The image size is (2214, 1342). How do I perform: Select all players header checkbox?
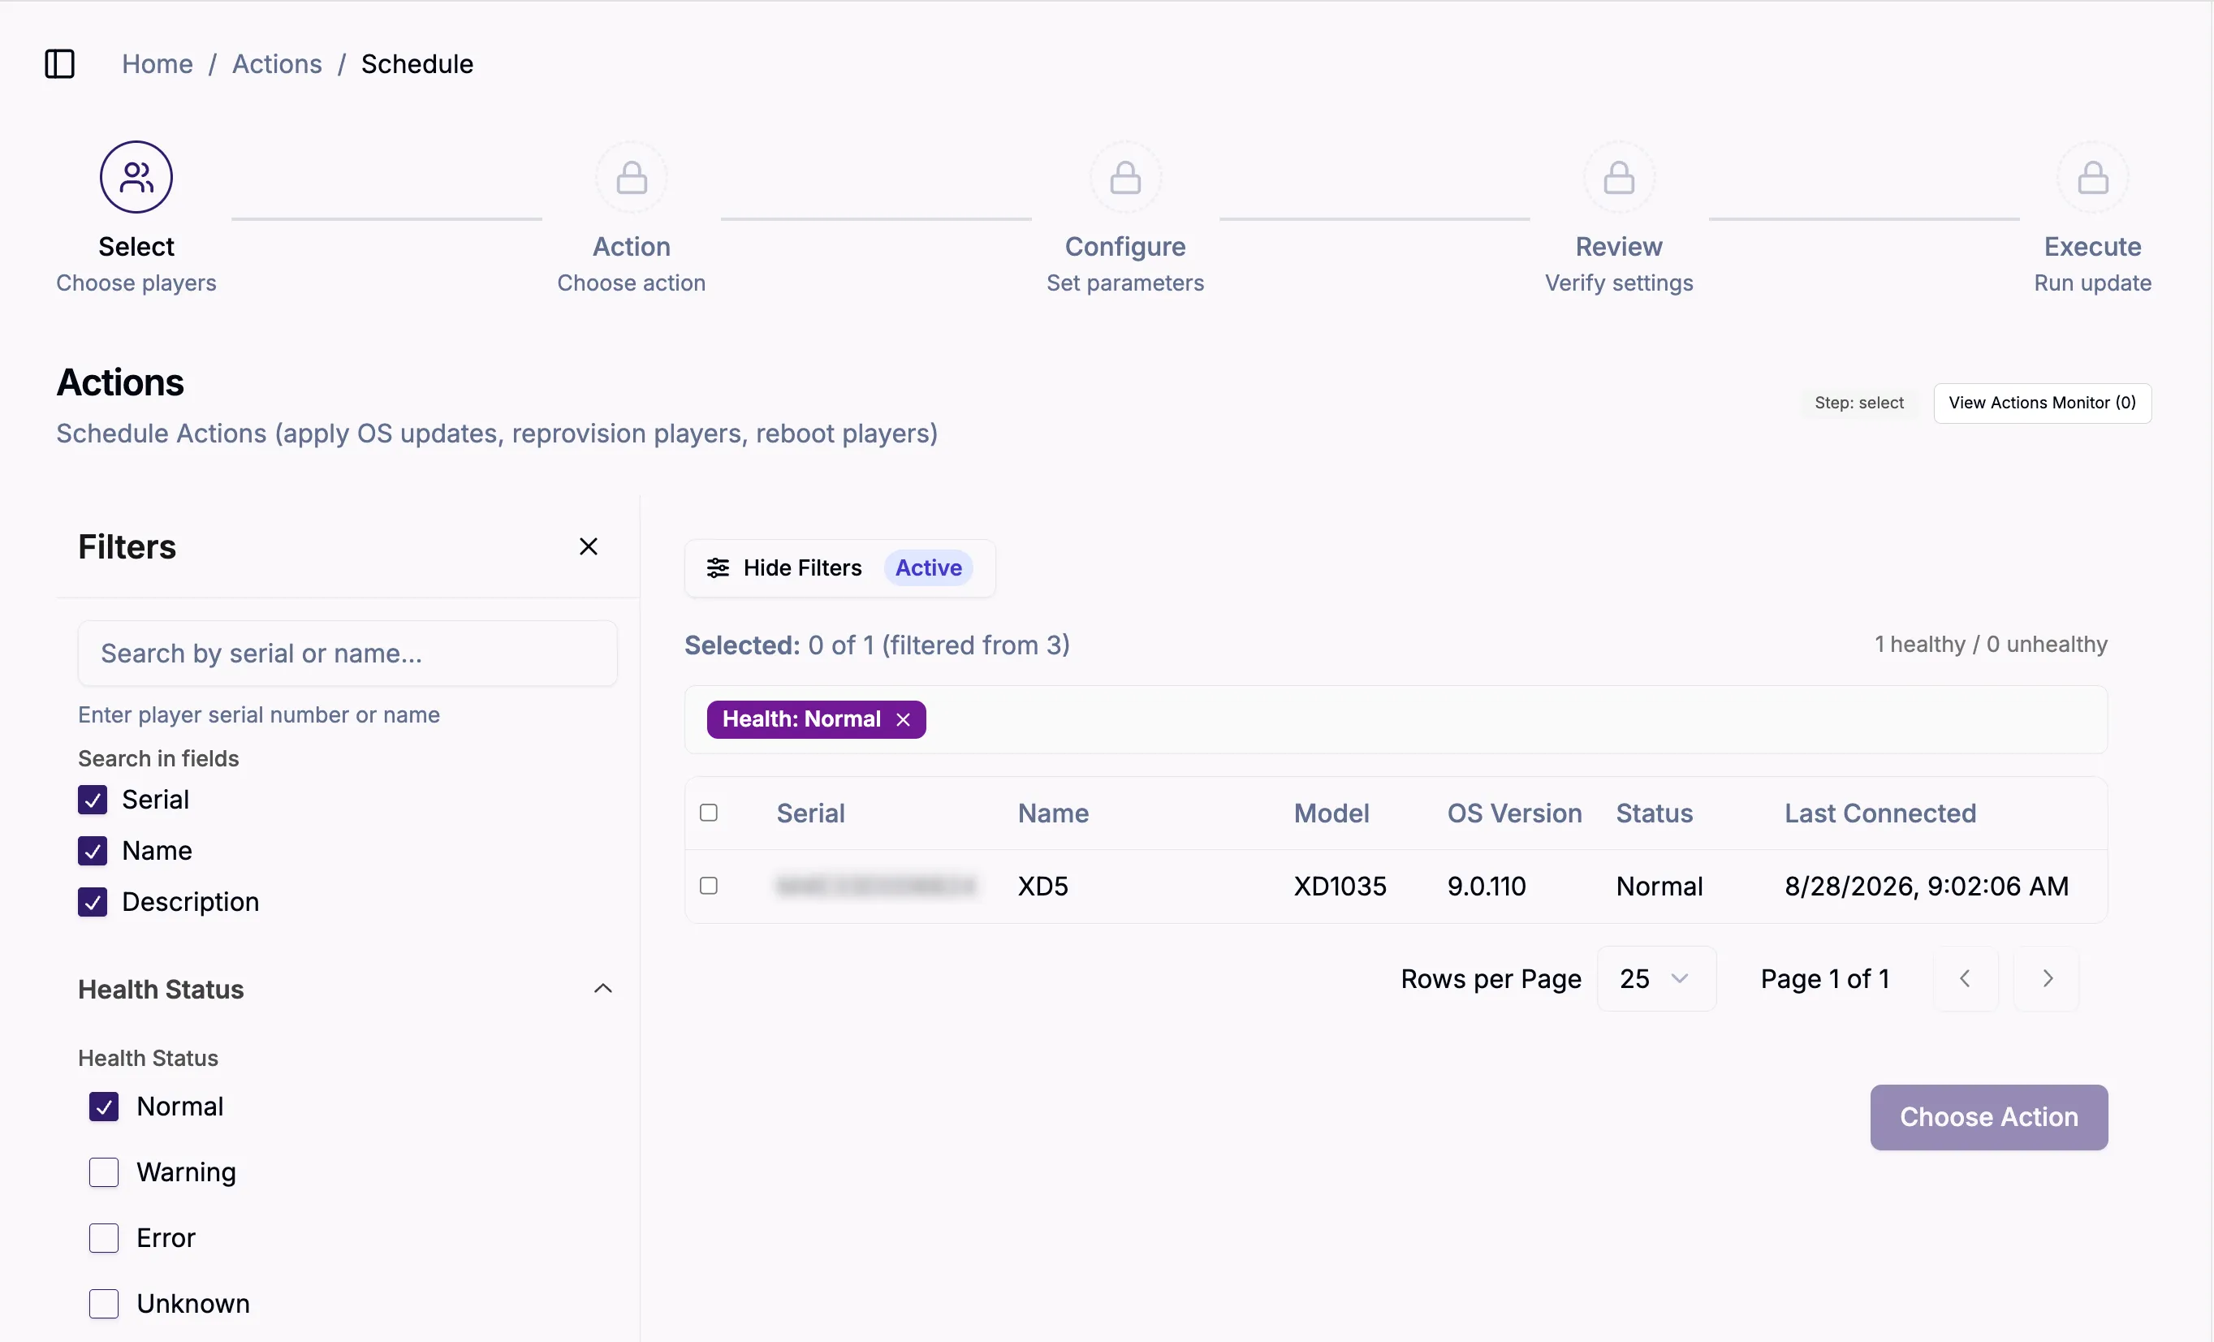pos(709,813)
